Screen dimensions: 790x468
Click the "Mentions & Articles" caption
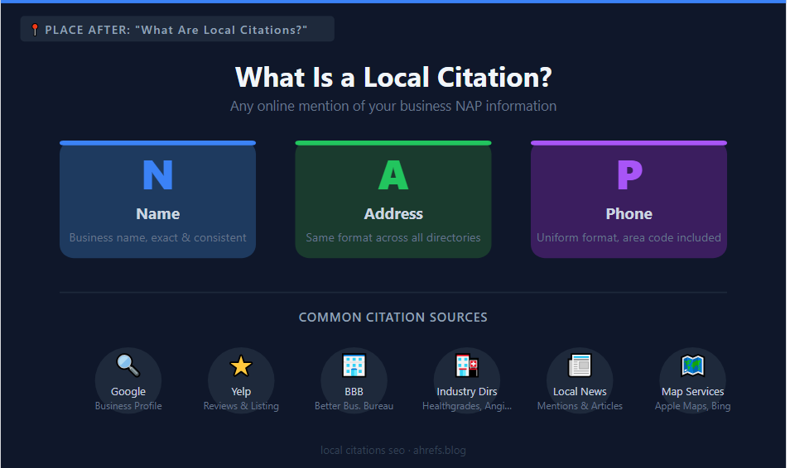[580, 406]
